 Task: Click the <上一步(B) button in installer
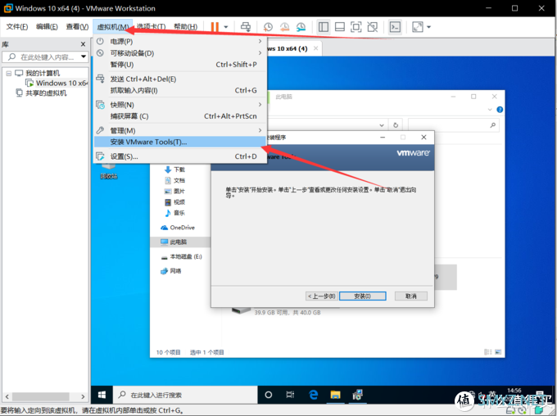pyautogui.click(x=321, y=296)
